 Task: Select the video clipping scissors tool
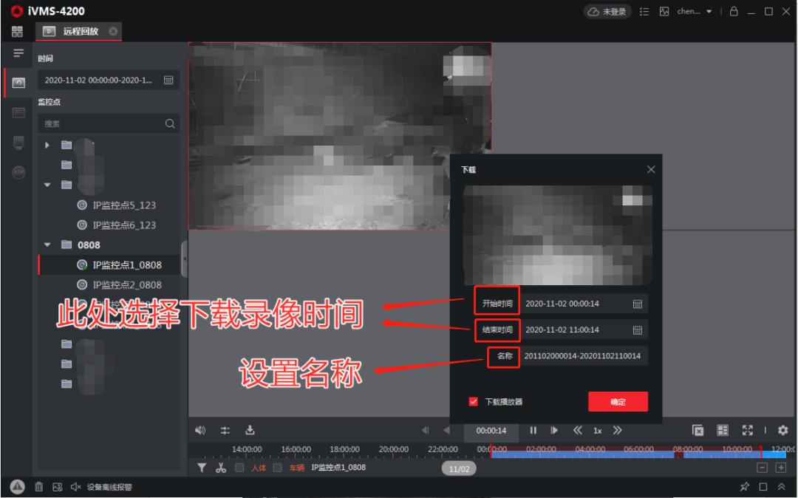click(220, 468)
